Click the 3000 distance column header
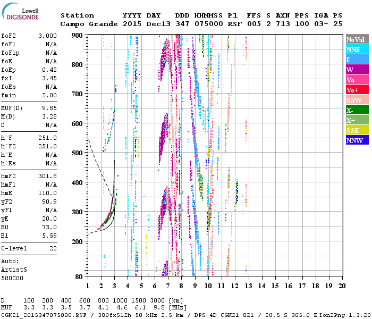This screenshot has height=319, width=372. click(x=157, y=301)
